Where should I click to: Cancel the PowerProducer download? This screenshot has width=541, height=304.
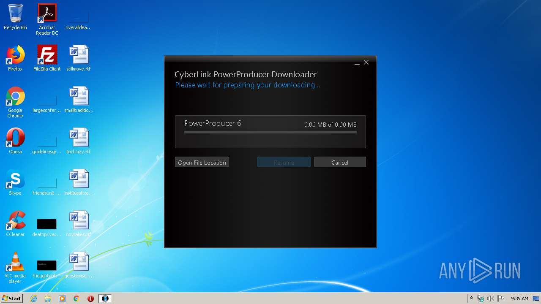(340, 162)
